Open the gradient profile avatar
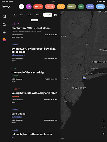107x142 pixels. pyautogui.click(x=4, y=40)
